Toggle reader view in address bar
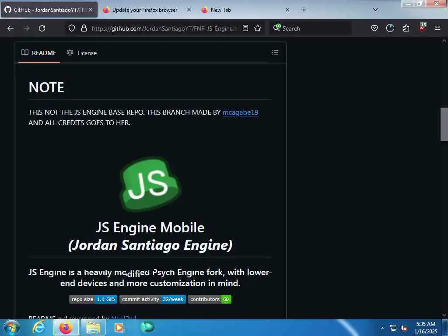Screen dimensions: 448x336 245,28
